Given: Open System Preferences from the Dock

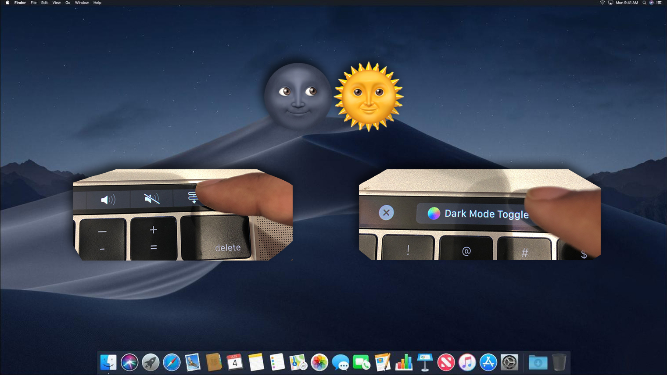Looking at the screenshot, I should 509,363.
